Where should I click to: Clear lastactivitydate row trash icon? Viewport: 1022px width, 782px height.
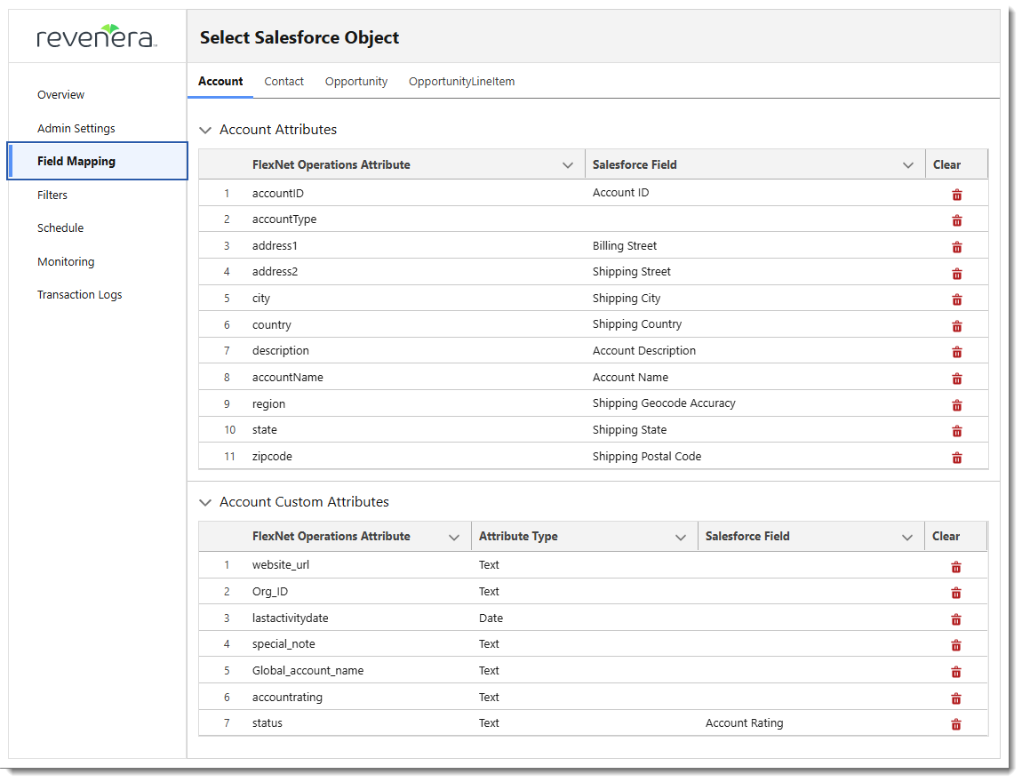point(956,619)
